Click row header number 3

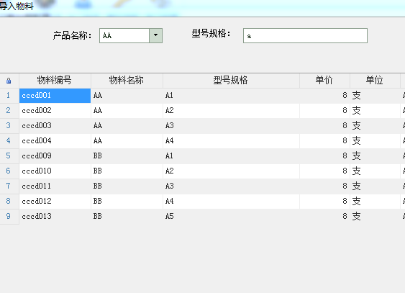pos(9,126)
